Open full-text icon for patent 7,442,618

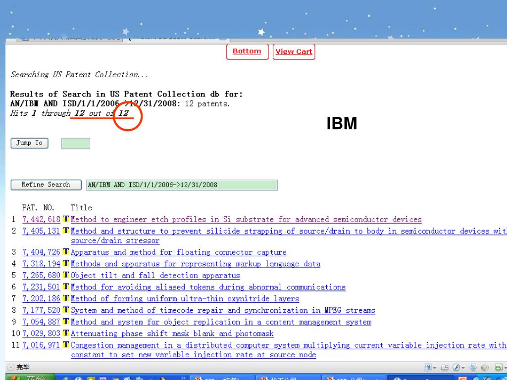tap(66, 219)
